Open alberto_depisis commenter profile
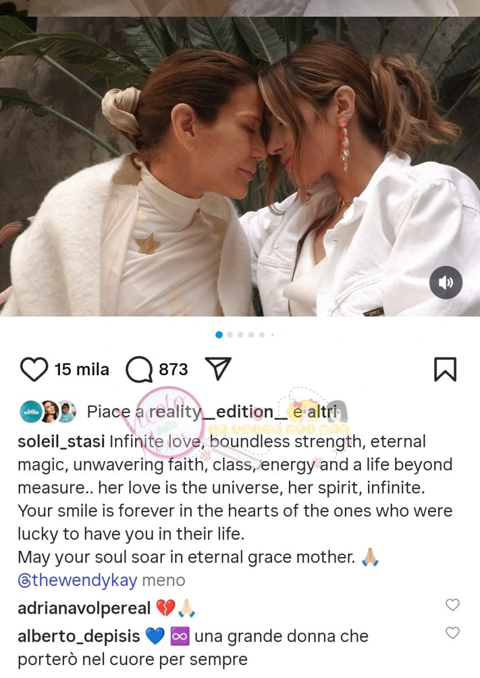 point(79,636)
